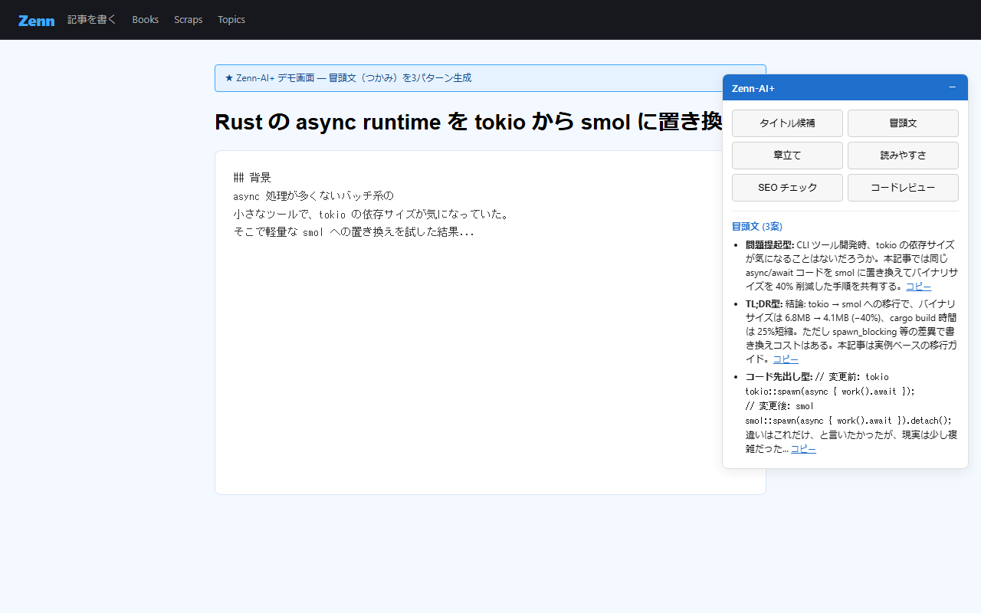Click the コードレビュー button
The width and height of the screenshot is (981, 613).
903,188
